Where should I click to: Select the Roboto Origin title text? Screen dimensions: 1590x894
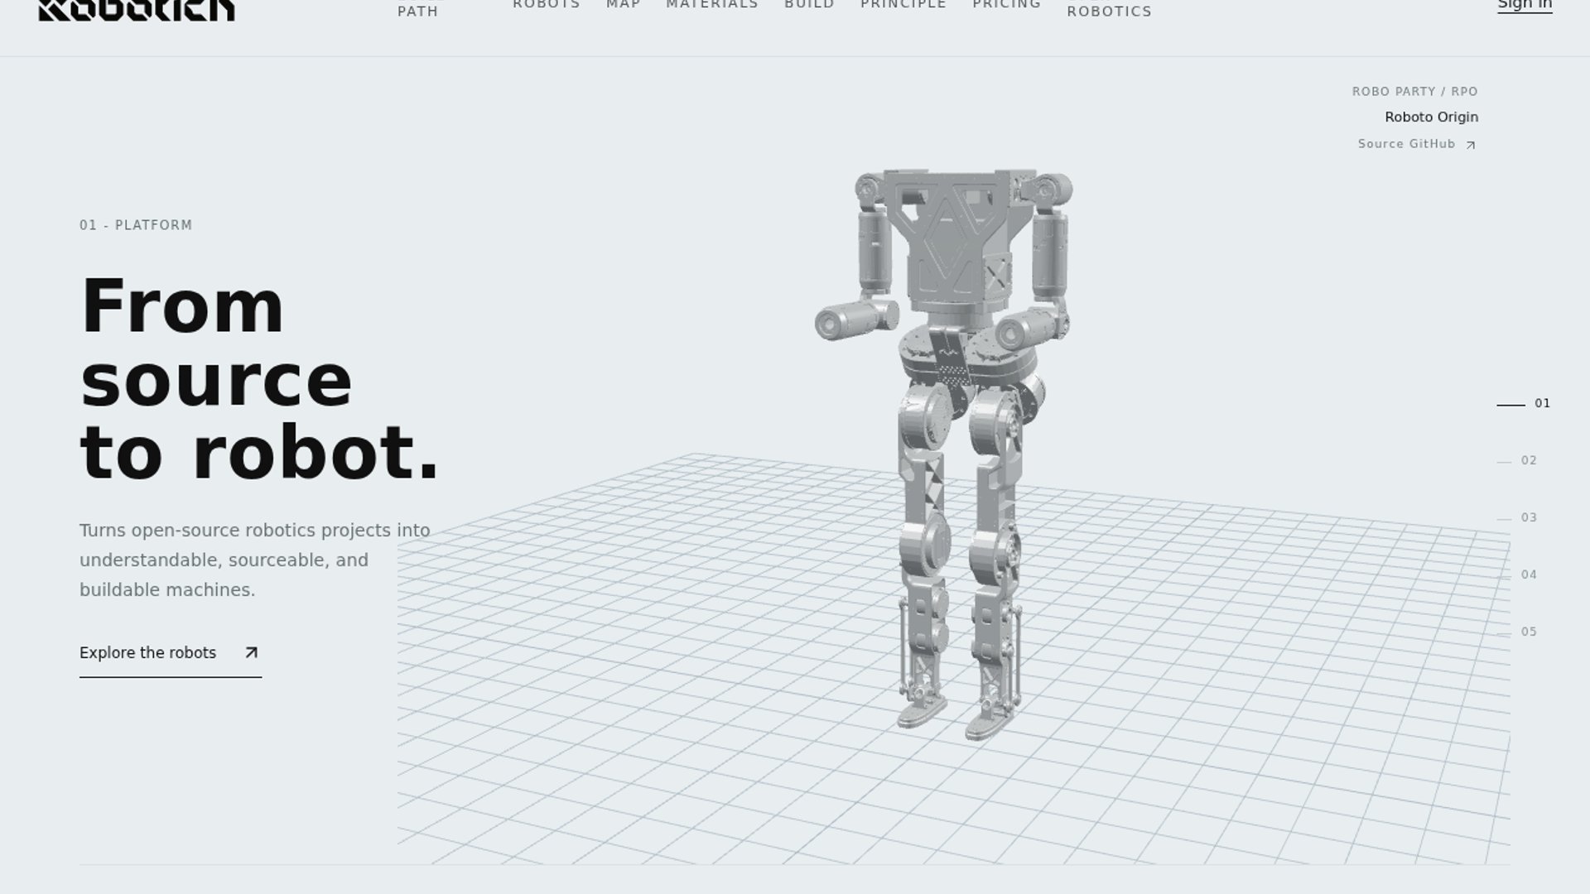coord(1431,117)
